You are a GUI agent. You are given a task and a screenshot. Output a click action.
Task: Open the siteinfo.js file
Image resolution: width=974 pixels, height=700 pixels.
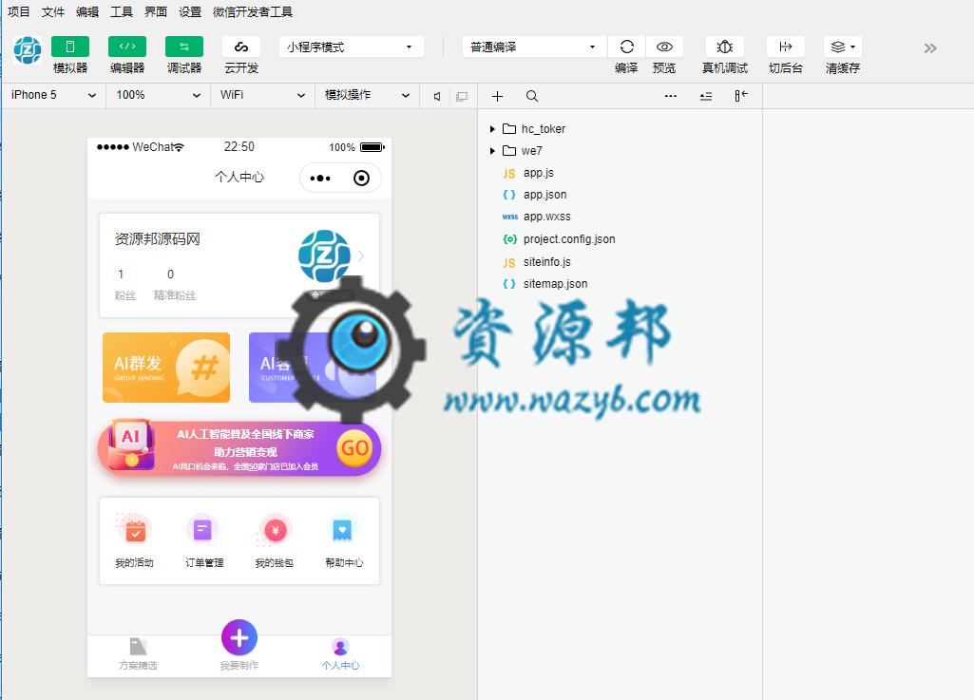(546, 261)
